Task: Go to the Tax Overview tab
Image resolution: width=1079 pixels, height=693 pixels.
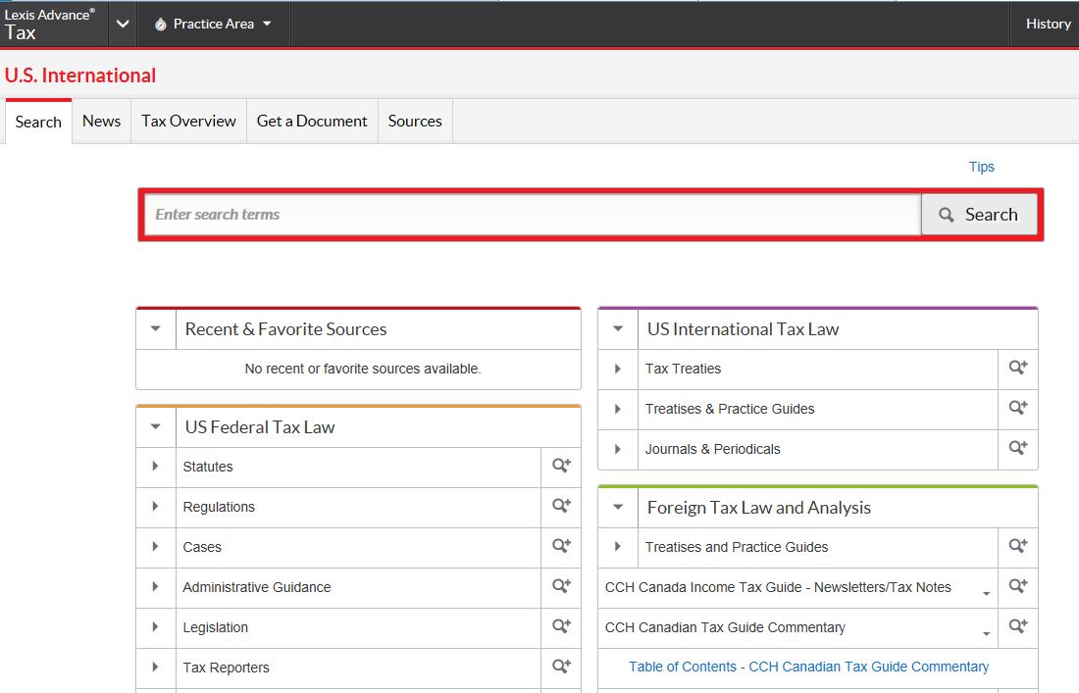Action: 188,121
